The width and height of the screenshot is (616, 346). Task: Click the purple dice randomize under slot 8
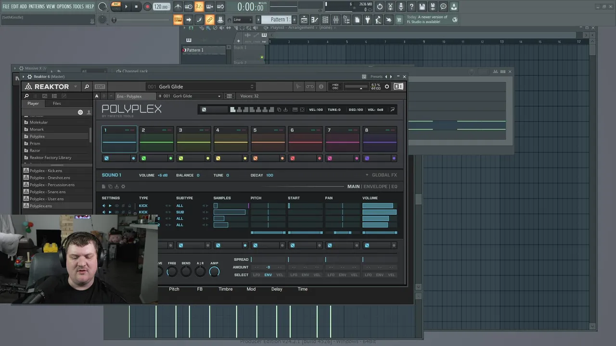click(x=367, y=158)
